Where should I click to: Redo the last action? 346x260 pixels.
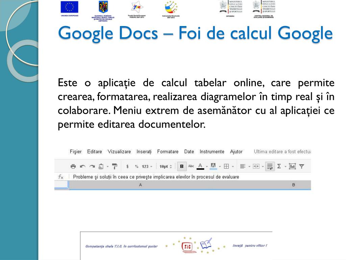[x=92, y=166]
